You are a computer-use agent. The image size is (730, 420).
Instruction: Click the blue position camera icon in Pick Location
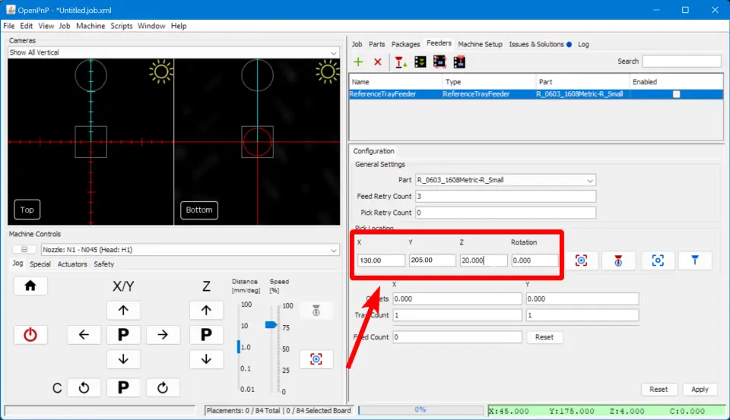pyautogui.click(x=658, y=261)
